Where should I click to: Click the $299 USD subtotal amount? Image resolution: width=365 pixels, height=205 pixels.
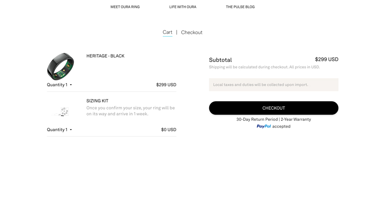coord(326,60)
